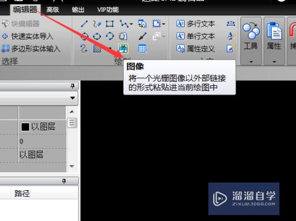Pin the upper properties panel

(x=73, y=86)
